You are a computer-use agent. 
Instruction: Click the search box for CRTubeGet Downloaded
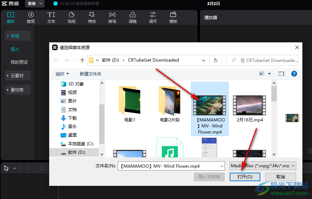262,61
